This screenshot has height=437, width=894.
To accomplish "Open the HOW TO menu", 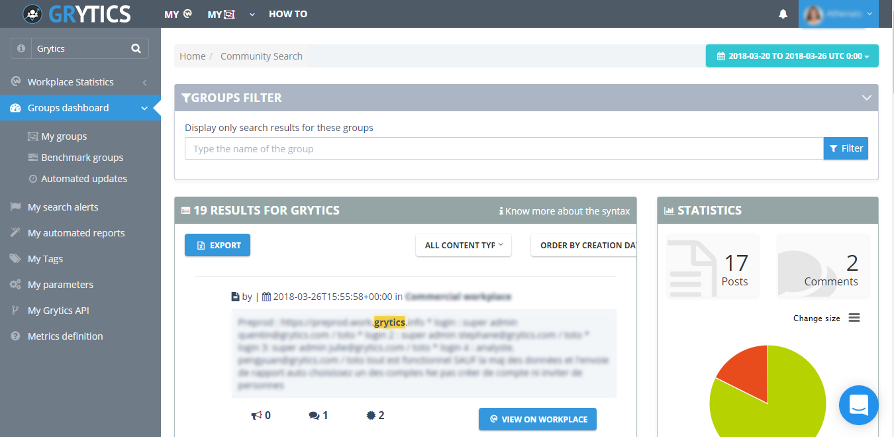I will (288, 14).
